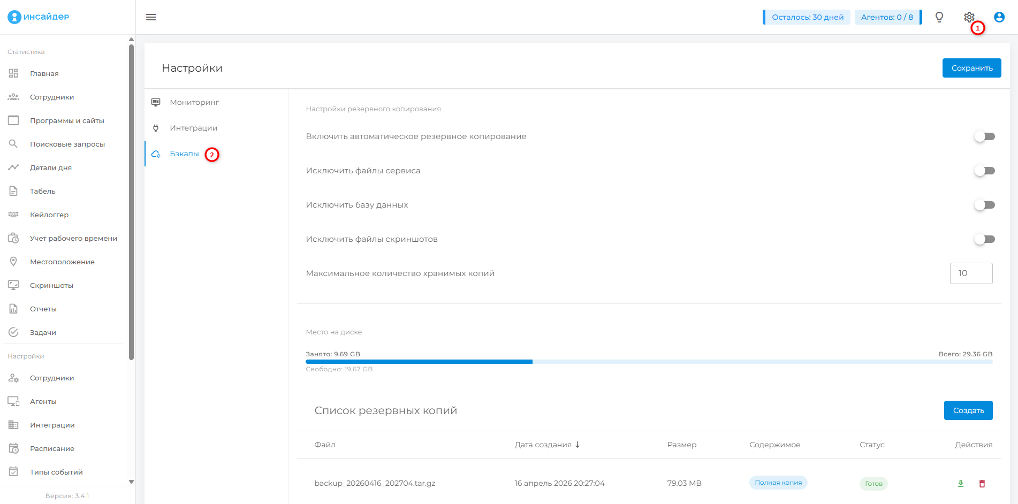The width and height of the screenshot is (1018, 504).
Task: Switch to the Integrations settings tab
Action: coord(193,128)
